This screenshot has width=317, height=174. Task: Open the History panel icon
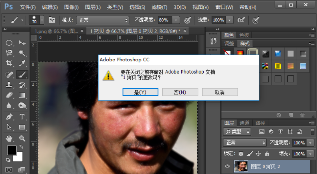click(x=213, y=41)
